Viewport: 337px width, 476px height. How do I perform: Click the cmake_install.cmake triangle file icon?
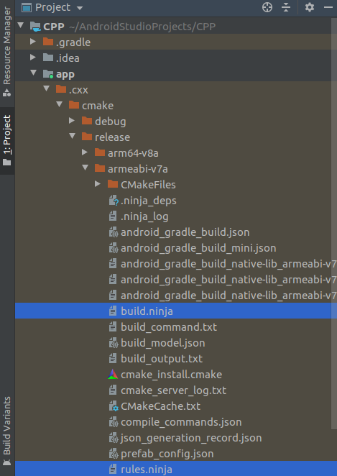point(113,375)
